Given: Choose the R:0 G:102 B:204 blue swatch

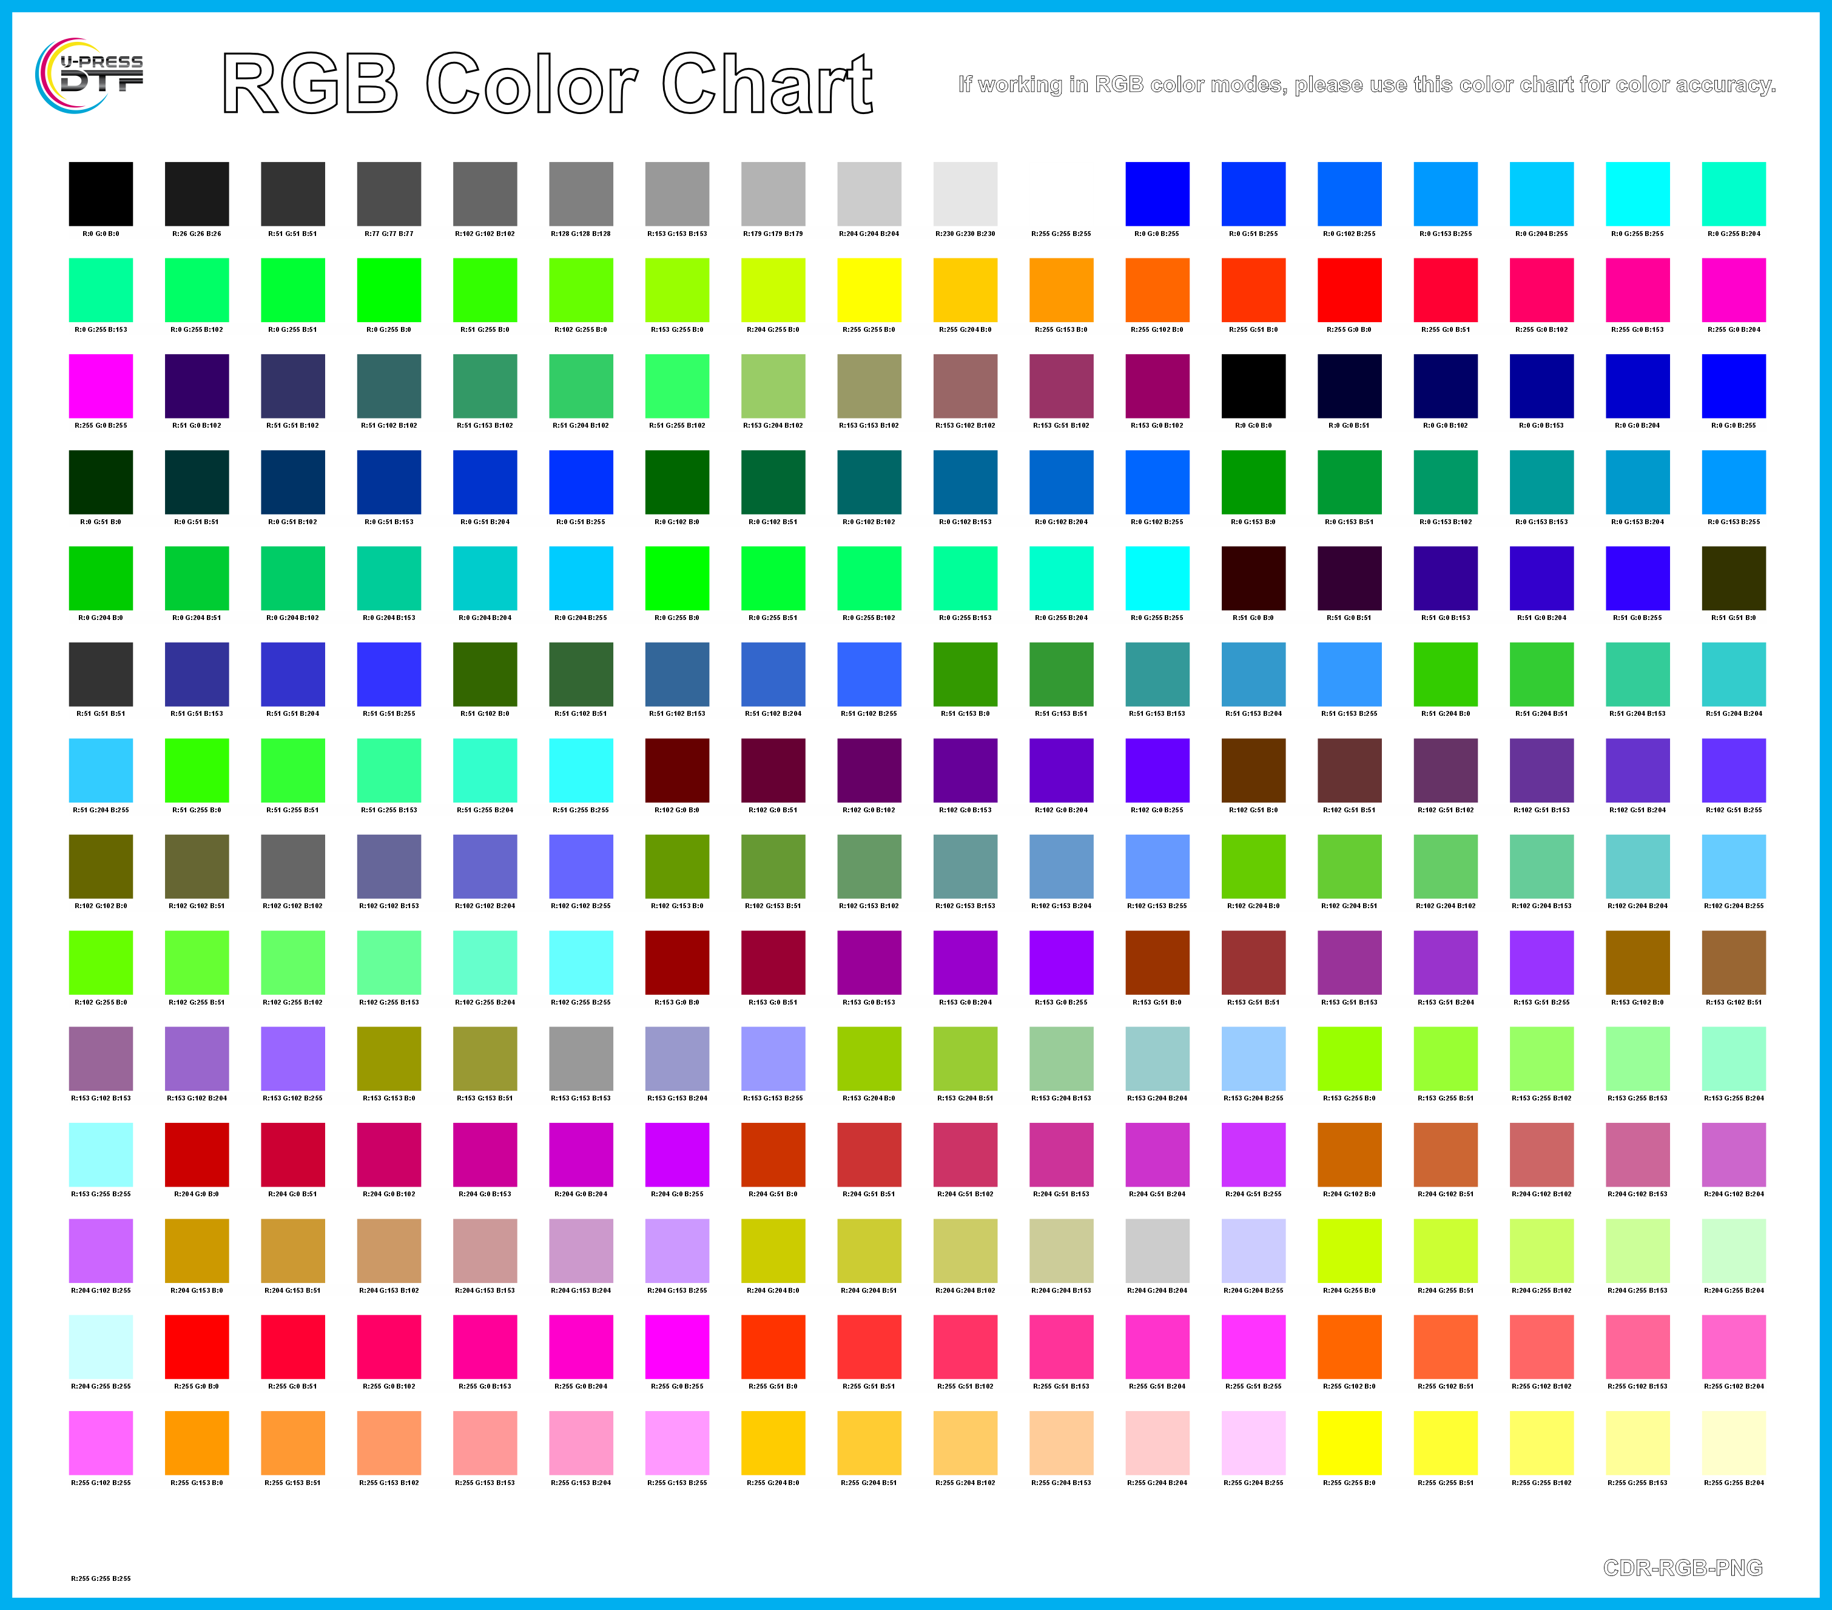Looking at the screenshot, I should click(1061, 482).
